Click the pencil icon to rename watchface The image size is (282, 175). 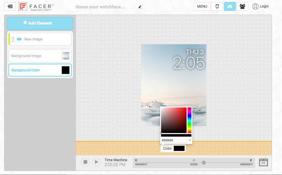pyautogui.click(x=140, y=7)
